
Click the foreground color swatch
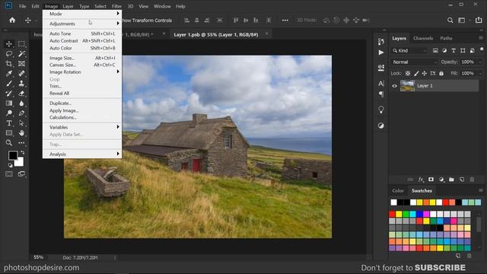[13, 155]
